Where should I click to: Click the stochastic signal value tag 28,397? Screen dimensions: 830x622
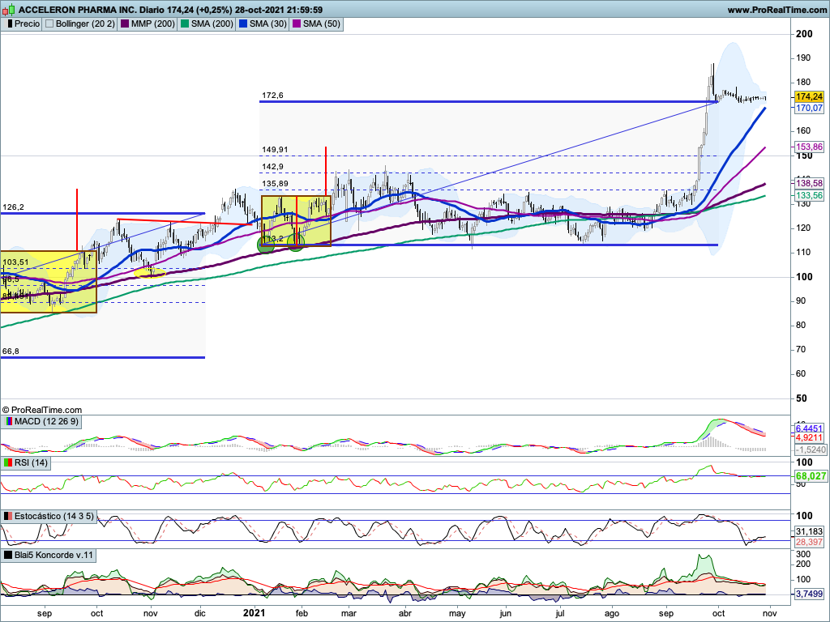[x=810, y=542]
